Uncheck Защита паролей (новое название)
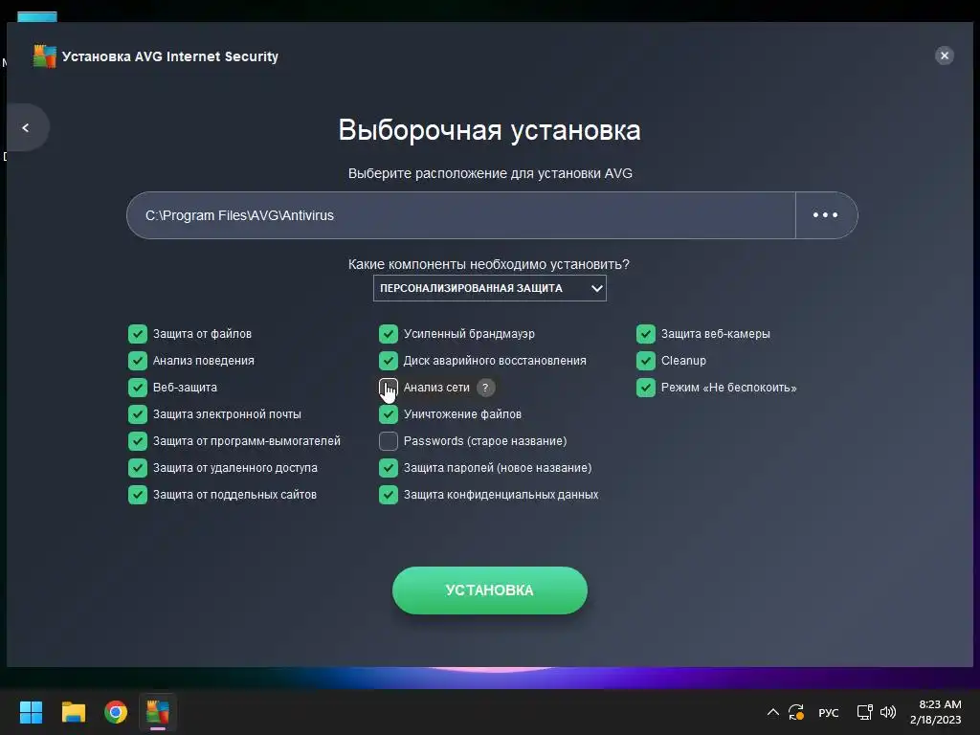This screenshot has width=980, height=735. coord(389,467)
